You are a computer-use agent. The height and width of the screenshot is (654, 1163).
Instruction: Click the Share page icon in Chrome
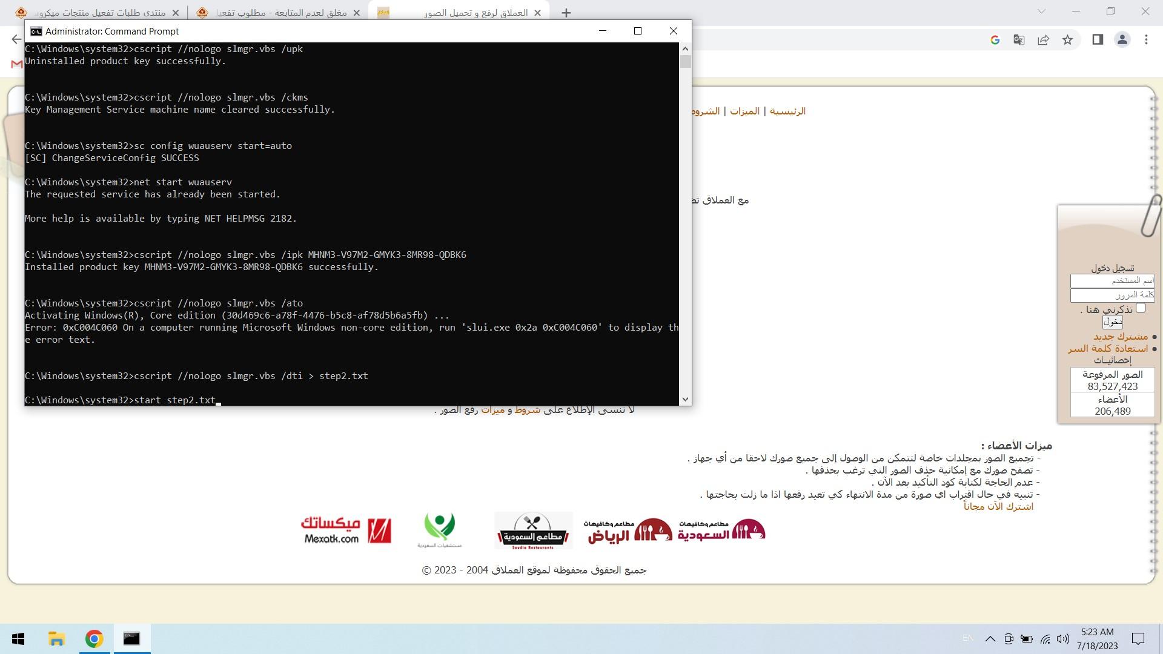1043,40
